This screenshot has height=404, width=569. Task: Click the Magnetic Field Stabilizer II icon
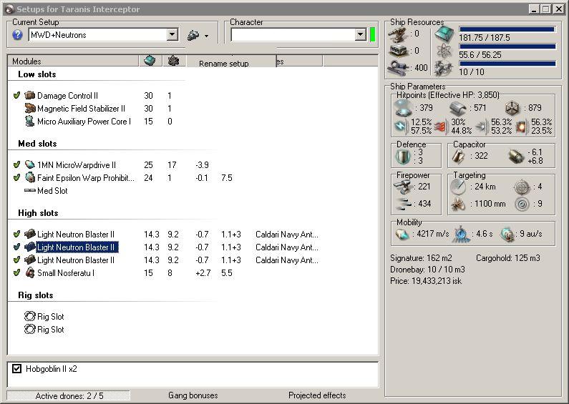point(30,108)
